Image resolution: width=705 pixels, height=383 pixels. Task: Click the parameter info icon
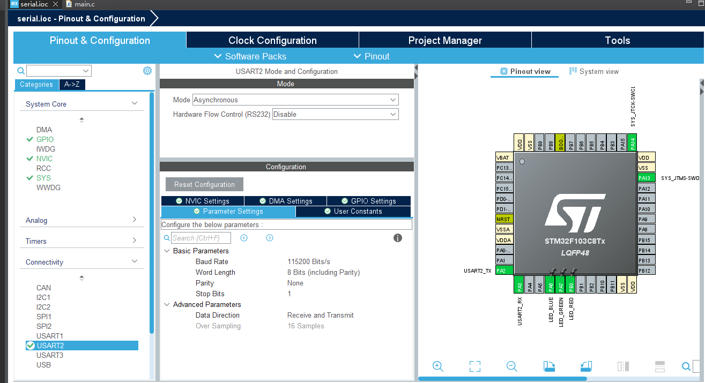click(398, 238)
